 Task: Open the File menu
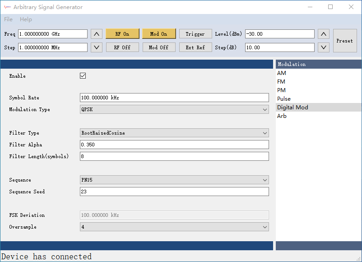9,19
